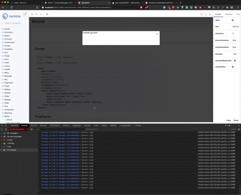The image size is (241, 195).
Task: Focus the console Filter input
Action: pyautogui.click(x=59, y=129)
